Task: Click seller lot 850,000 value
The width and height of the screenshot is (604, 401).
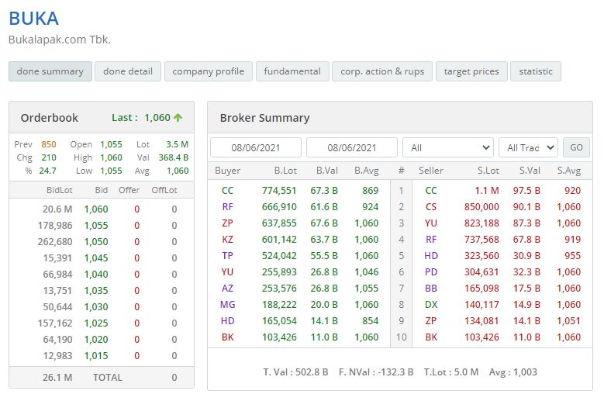Action: [x=481, y=207]
